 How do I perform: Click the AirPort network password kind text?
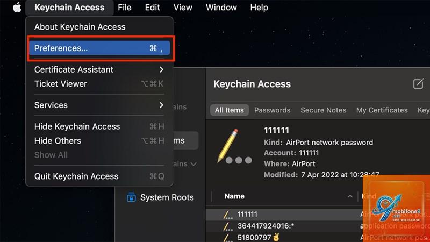(329, 143)
